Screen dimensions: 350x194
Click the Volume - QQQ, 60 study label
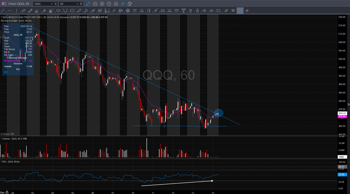pos(14,139)
